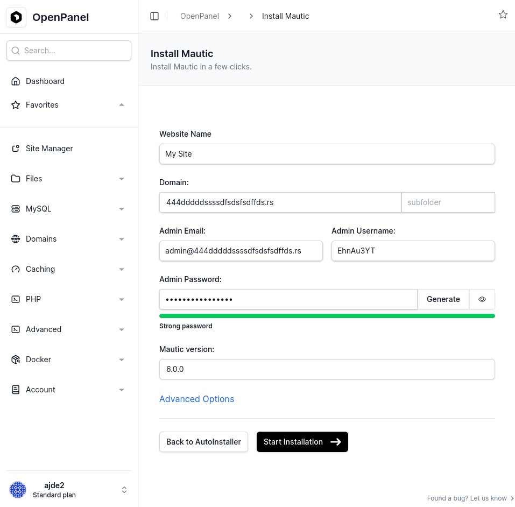515x507 pixels.
Task: Expand the Caching menu arrow
Action: [122, 270]
